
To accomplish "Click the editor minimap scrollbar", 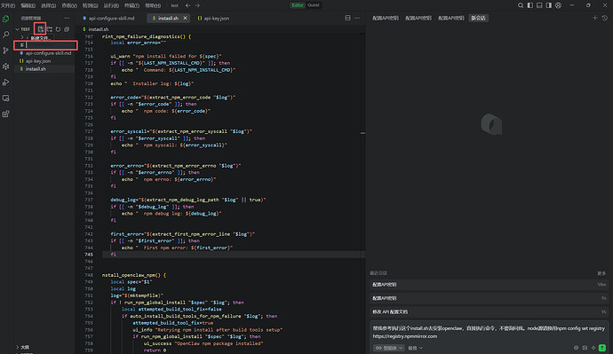I will (362, 133).
